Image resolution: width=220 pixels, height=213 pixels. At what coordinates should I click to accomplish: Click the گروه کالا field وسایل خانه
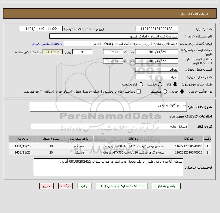click(x=109, y=126)
